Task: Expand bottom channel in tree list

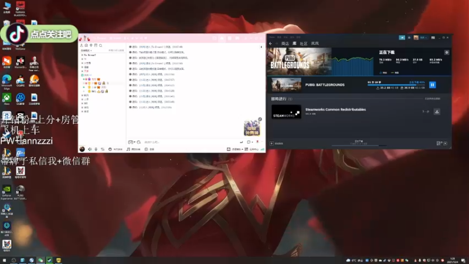Action: (82, 111)
